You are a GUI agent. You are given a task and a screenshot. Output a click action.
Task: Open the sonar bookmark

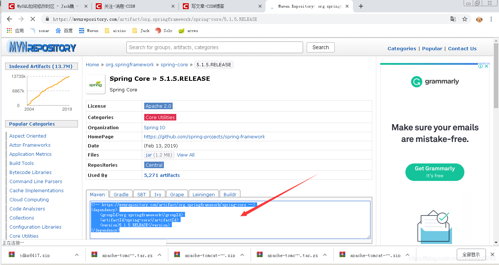(40, 31)
